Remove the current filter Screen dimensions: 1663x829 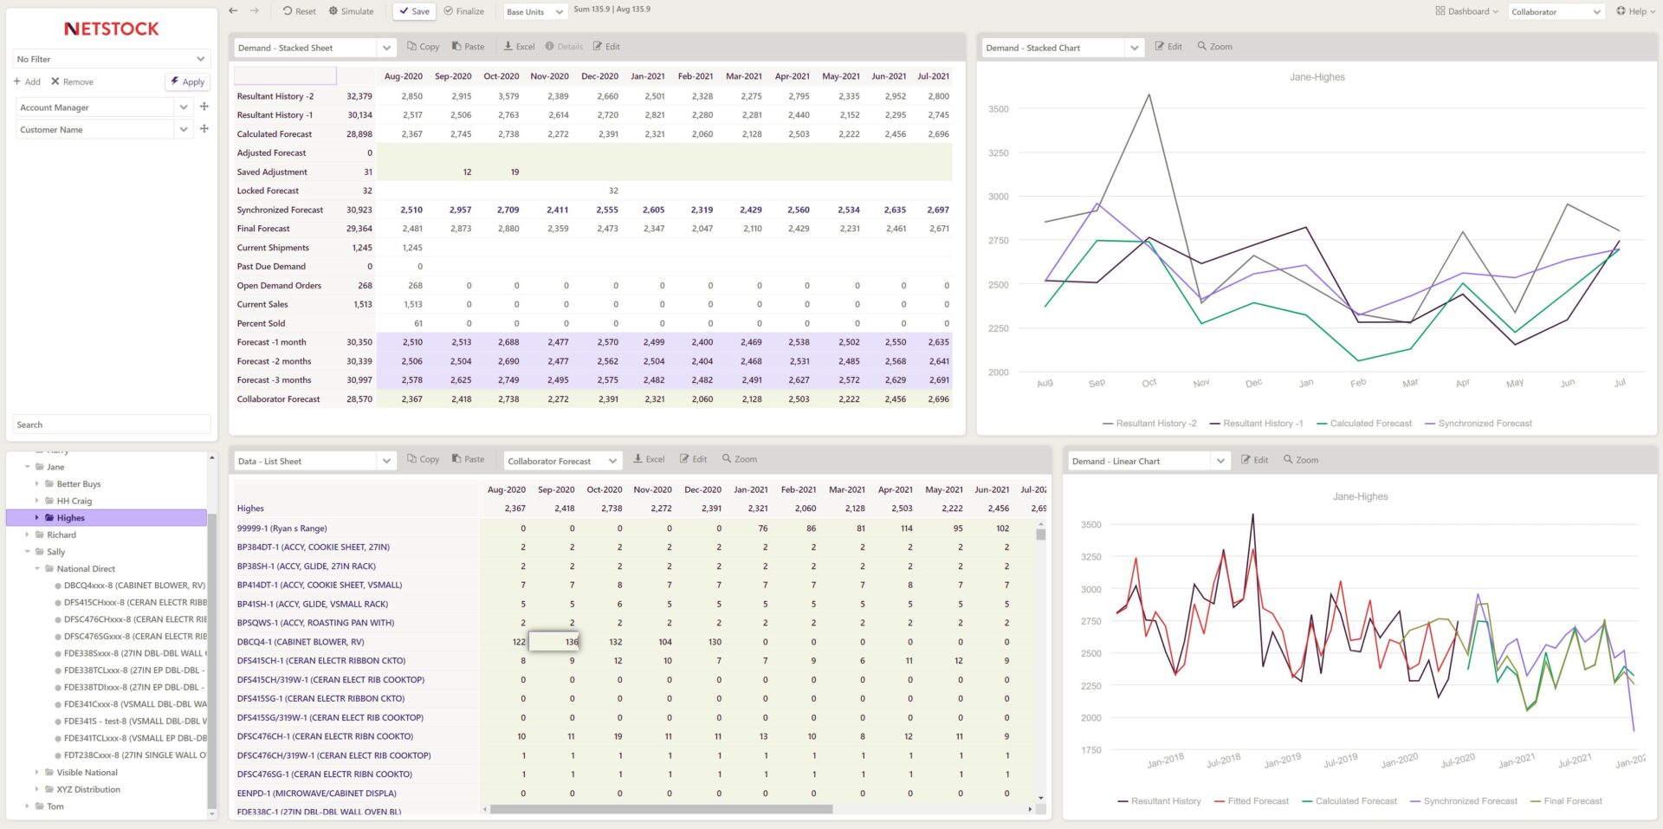(72, 81)
